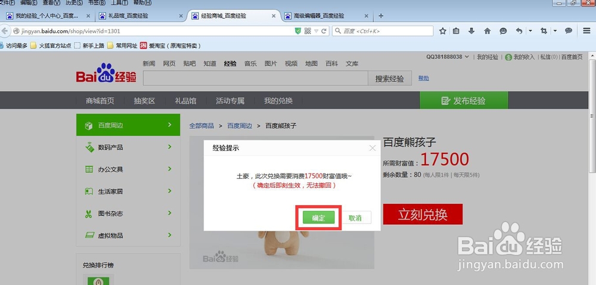
Task: Click the 搜索经验 search button
Action: point(390,79)
